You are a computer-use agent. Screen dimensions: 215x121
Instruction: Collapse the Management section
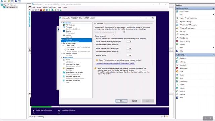pyautogui.click(x=62, y=58)
